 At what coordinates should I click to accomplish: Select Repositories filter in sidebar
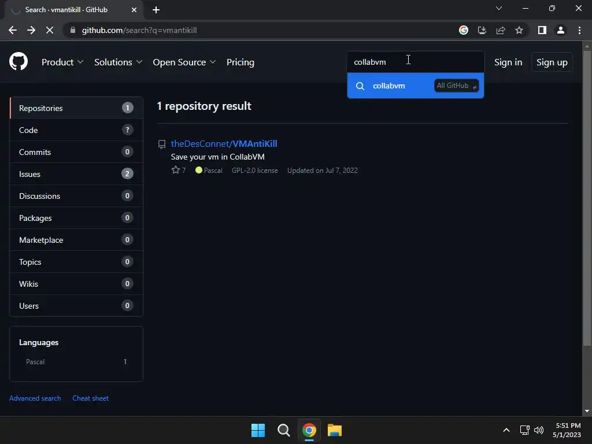[76, 108]
